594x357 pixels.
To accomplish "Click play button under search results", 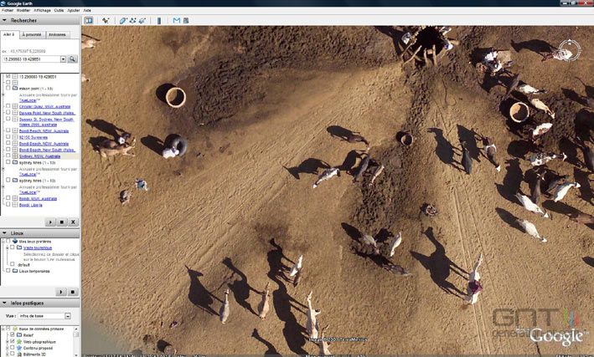I will pos(50,222).
